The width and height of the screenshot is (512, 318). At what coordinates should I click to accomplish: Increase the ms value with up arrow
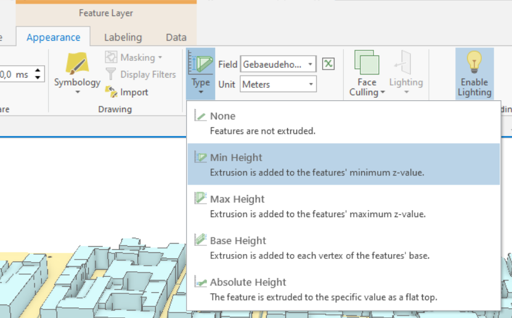pyautogui.click(x=38, y=70)
